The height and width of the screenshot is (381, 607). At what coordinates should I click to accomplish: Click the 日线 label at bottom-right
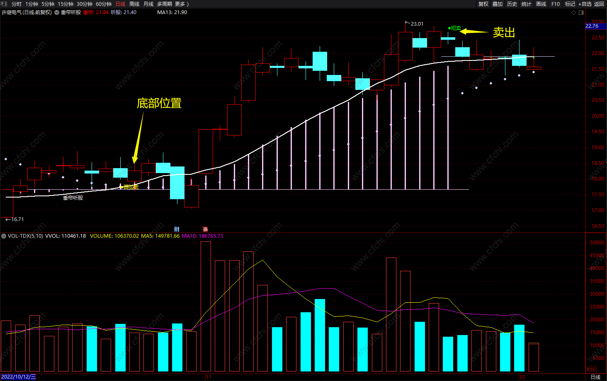[x=595, y=377]
